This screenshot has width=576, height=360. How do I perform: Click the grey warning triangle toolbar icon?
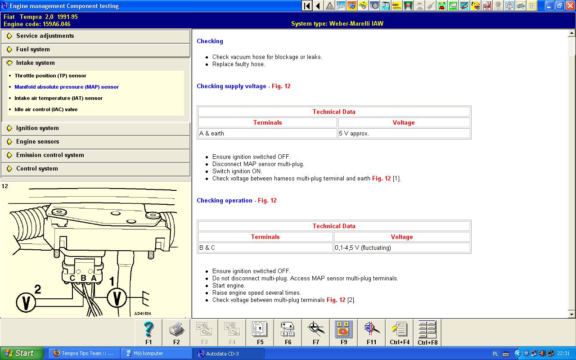(330, 6)
